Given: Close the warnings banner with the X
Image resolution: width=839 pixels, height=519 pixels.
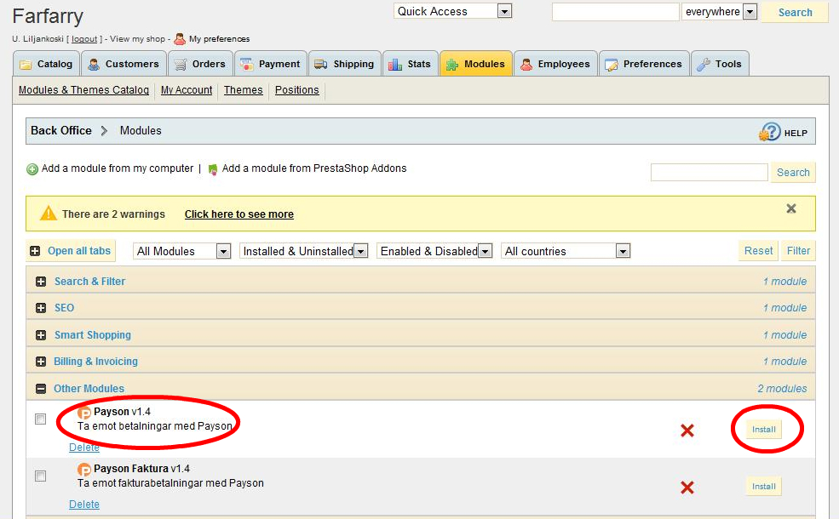Looking at the screenshot, I should tap(790, 208).
